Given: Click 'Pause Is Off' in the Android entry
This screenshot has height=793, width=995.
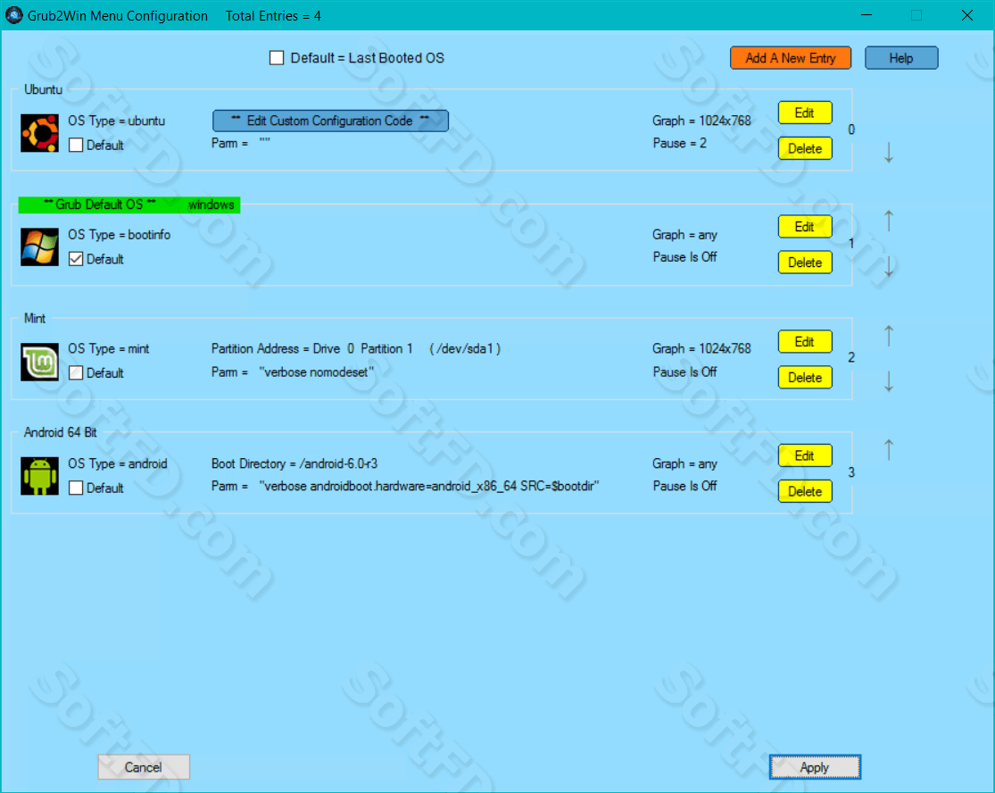Looking at the screenshot, I should click(684, 487).
